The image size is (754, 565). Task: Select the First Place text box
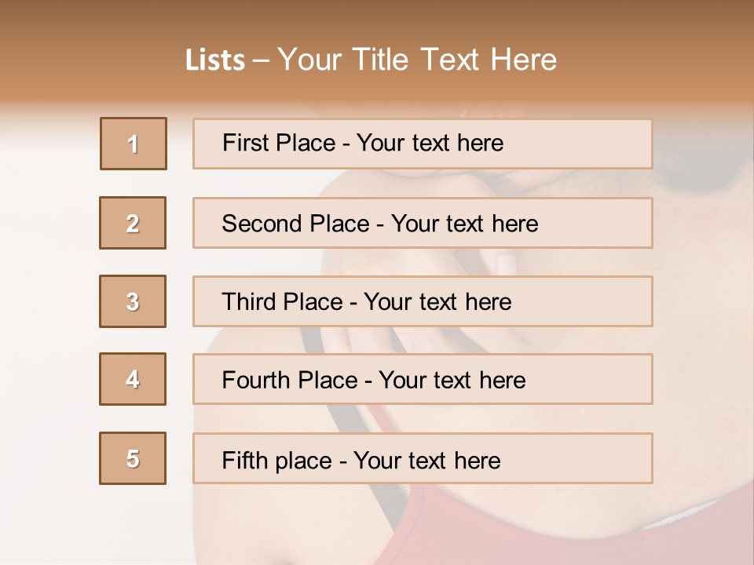coord(423,144)
